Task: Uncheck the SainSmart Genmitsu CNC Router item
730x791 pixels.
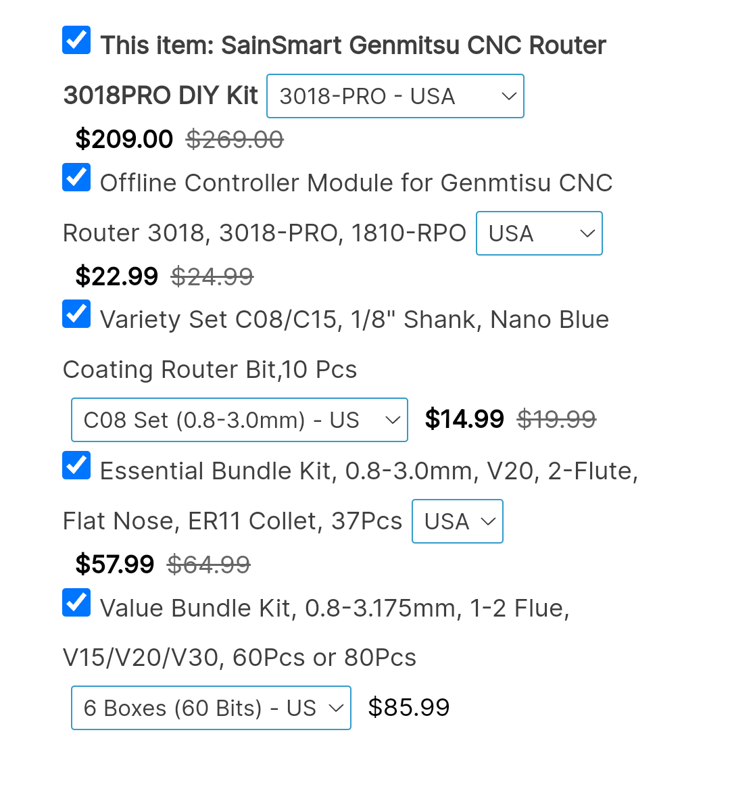Action: click(76, 41)
